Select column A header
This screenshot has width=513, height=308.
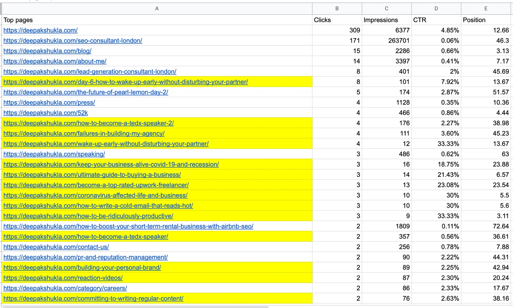point(157,9)
